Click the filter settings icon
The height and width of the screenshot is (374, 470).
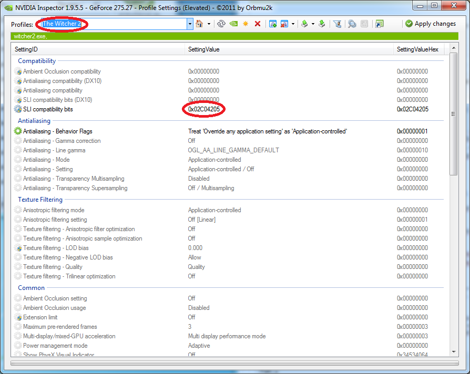pos(338,24)
